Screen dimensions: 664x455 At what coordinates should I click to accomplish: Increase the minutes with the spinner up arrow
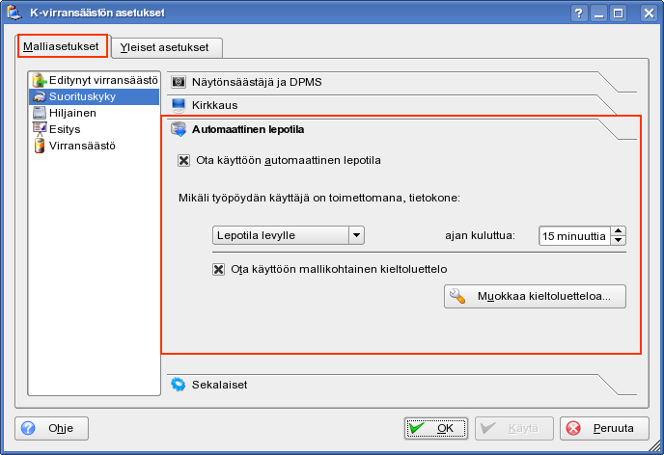619,230
